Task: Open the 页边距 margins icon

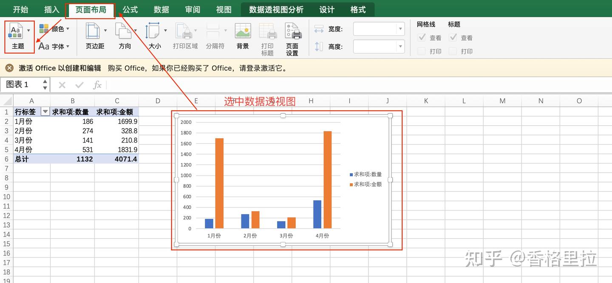Action: [93, 31]
